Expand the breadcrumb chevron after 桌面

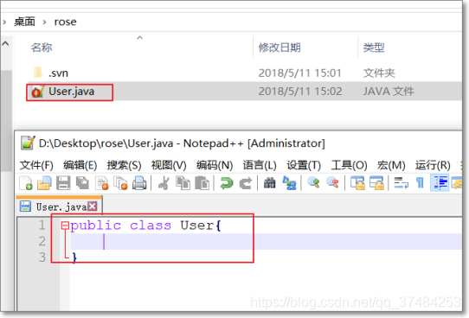coord(45,22)
